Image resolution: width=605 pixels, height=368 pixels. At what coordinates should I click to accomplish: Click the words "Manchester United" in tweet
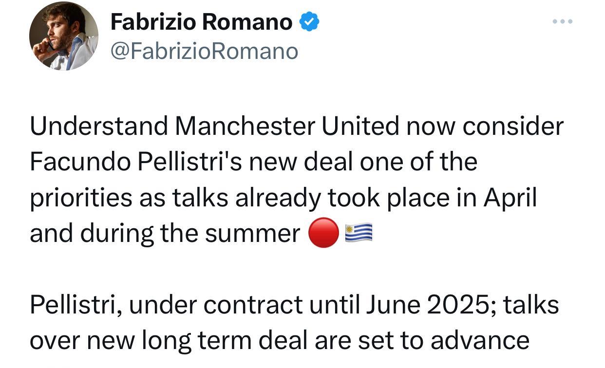click(287, 127)
